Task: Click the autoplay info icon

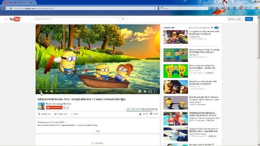Action: coord(212,28)
